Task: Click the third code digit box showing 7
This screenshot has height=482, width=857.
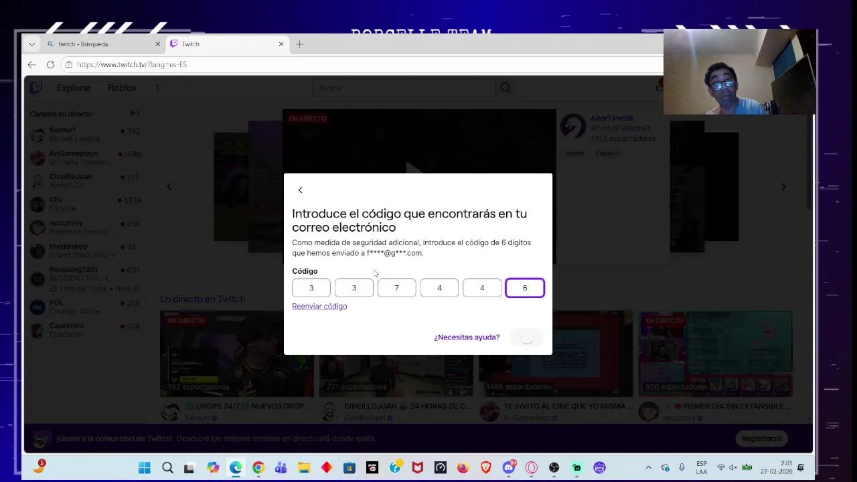Action: (x=396, y=288)
